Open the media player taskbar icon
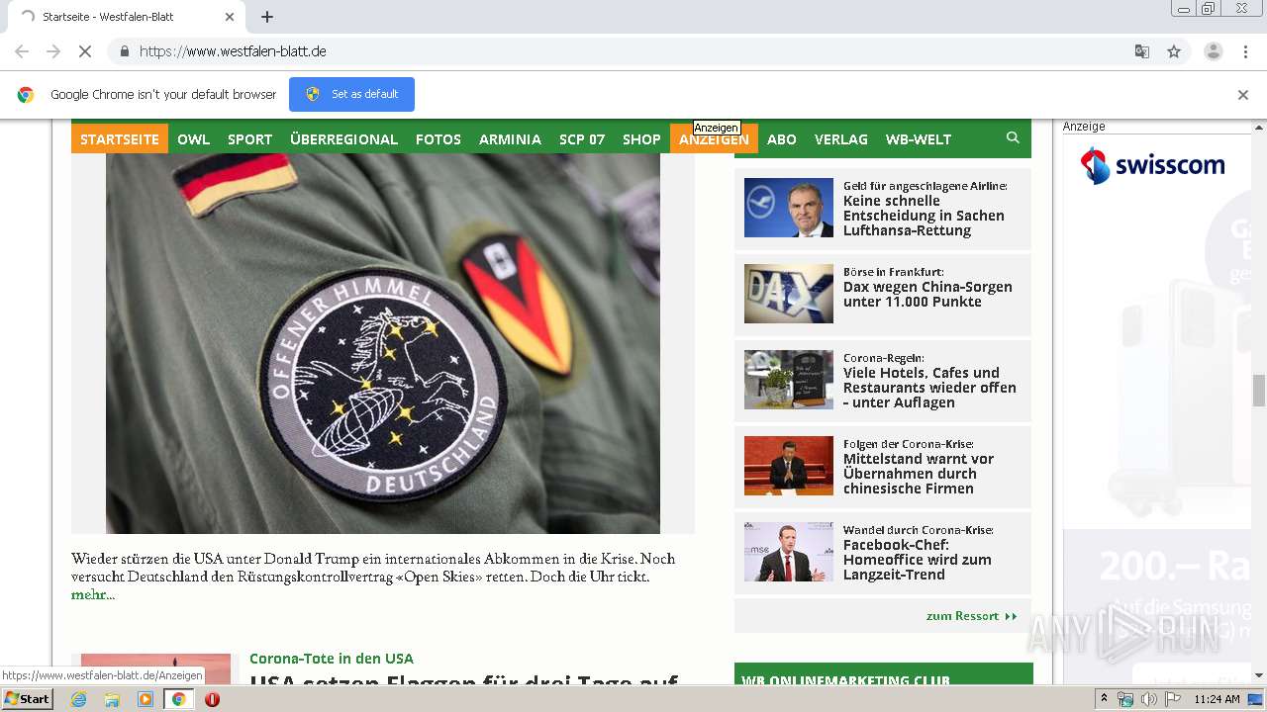The height and width of the screenshot is (712, 1267). point(146,699)
